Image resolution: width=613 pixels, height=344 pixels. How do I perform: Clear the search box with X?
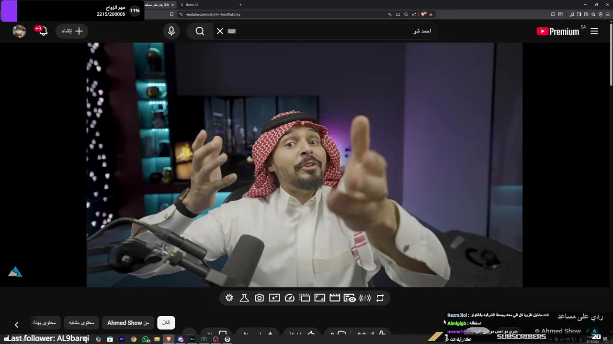220,31
